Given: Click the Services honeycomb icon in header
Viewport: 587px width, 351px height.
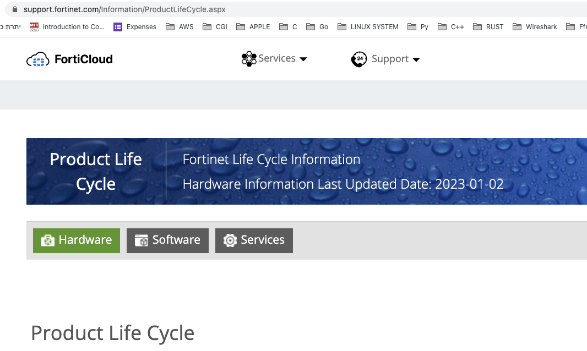Looking at the screenshot, I should pos(249,59).
